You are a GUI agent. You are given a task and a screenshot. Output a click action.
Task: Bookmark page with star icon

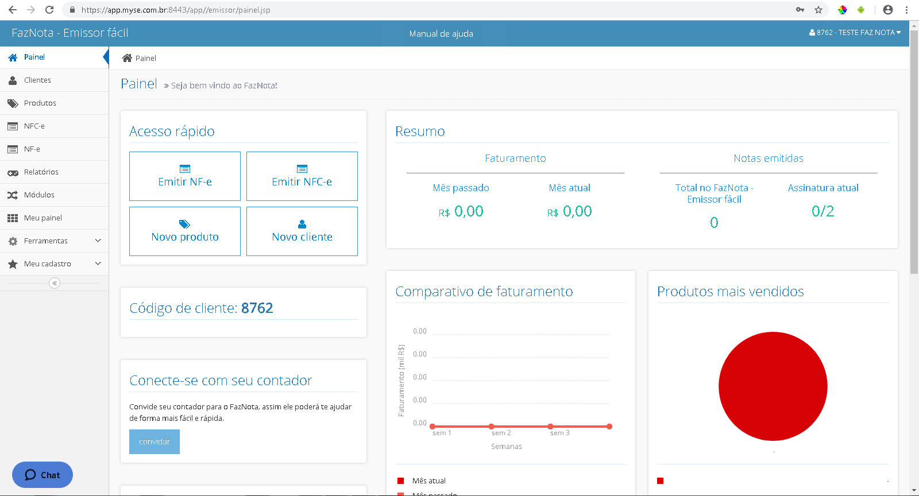[x=818, y=10]
